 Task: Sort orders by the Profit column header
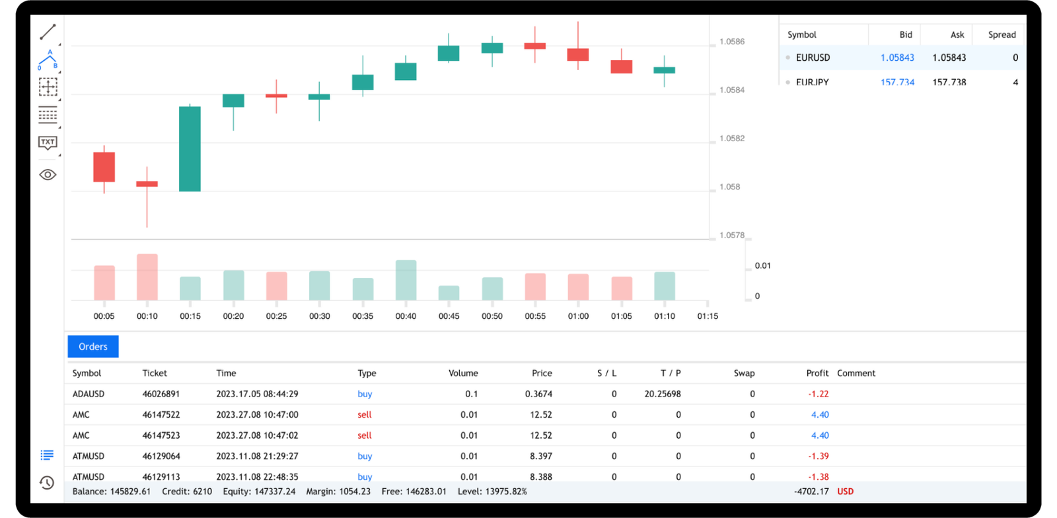click(x=817, y=373)
